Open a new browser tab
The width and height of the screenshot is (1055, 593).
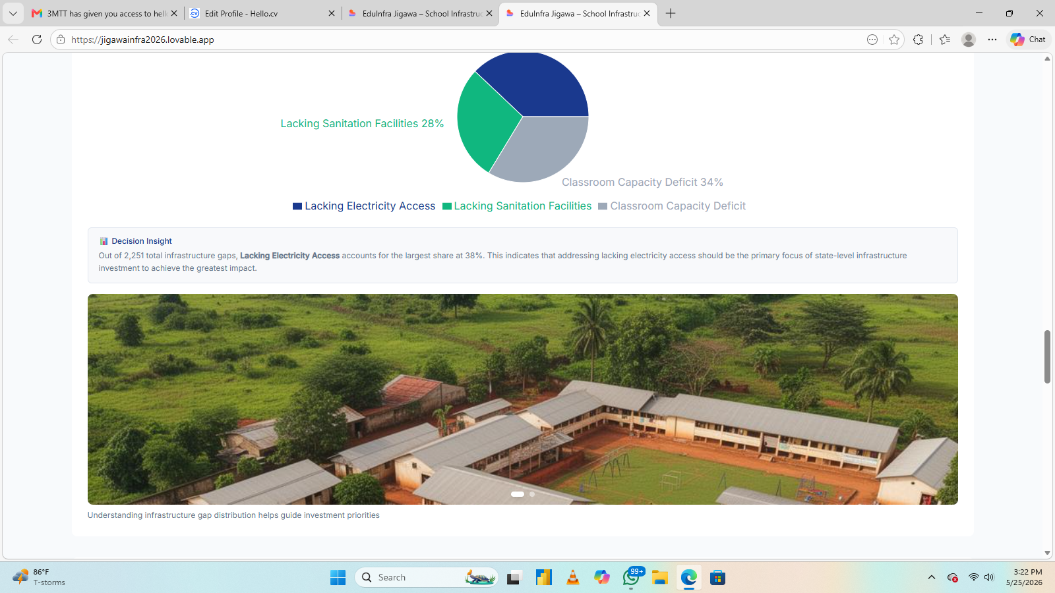click(671, 13)
